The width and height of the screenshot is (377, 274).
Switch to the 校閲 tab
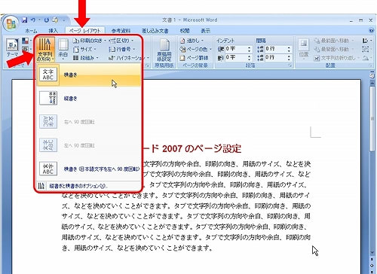[x=184, y=31]
